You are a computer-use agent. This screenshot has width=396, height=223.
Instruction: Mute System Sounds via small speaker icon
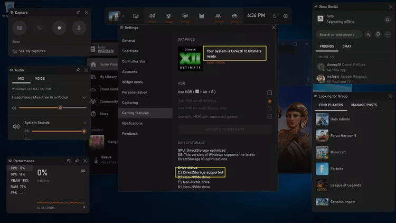point(26,131)
